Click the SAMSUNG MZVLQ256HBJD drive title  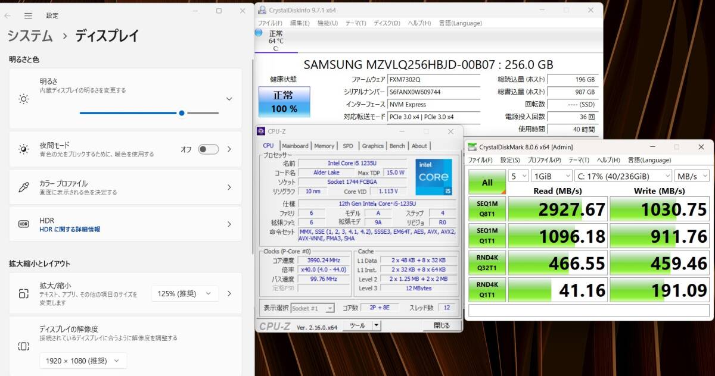[428, 64]
